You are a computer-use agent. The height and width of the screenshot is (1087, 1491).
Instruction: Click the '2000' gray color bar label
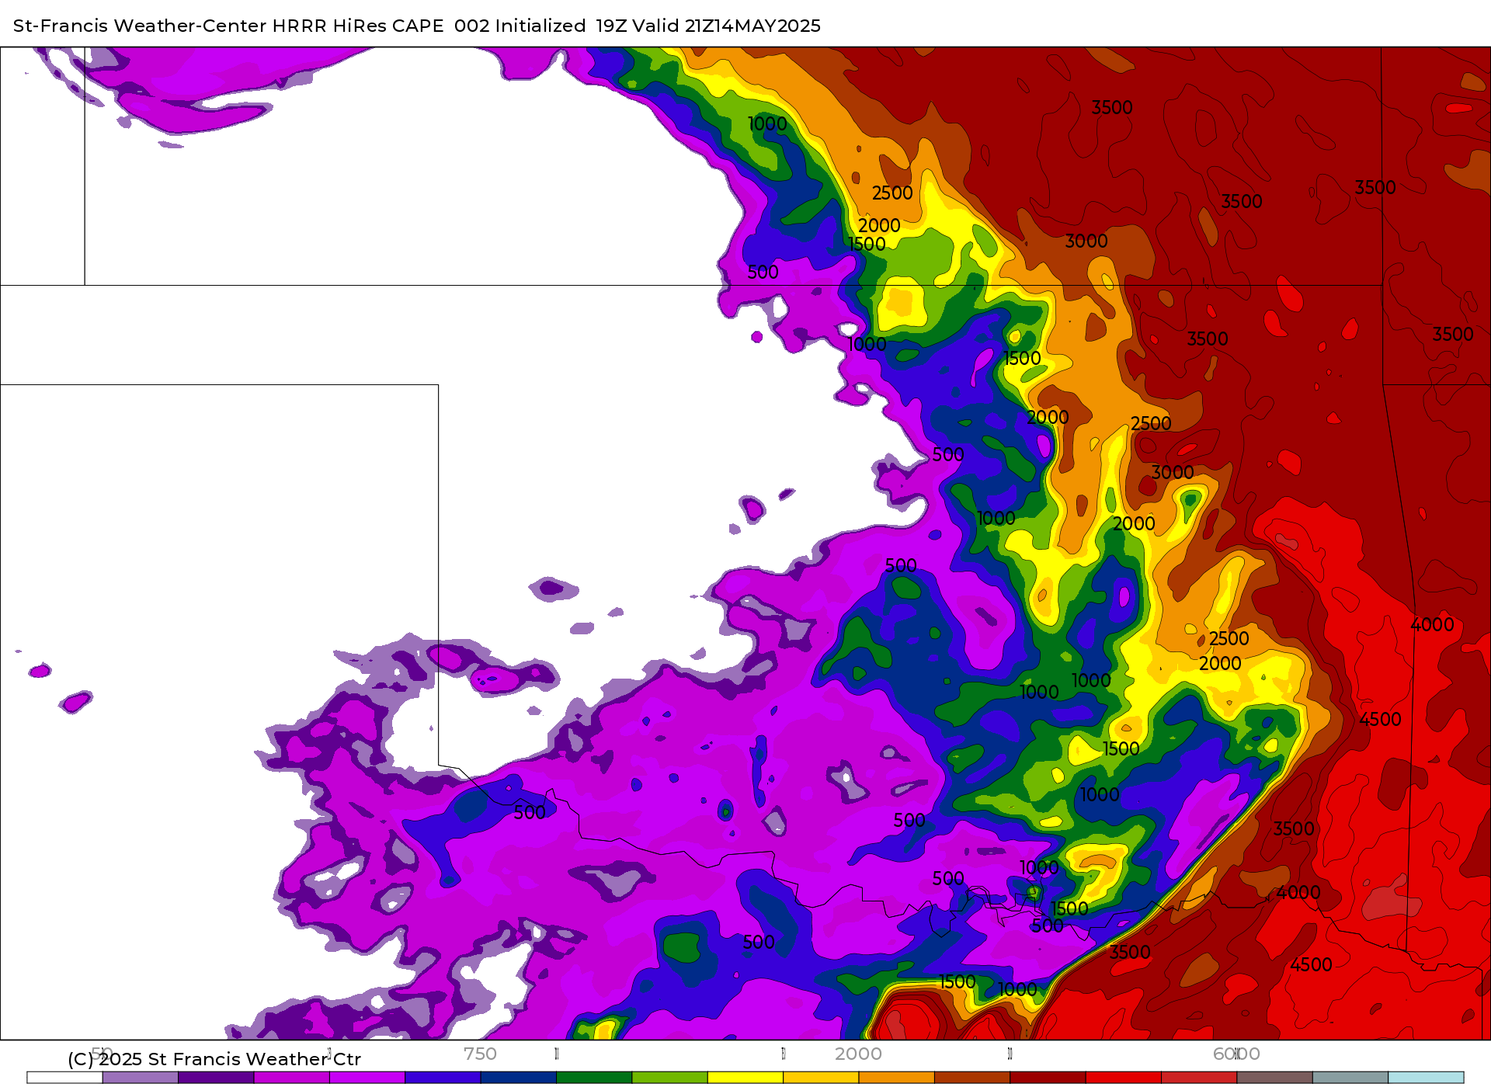pyautogui.click(x=858, y=1054)
